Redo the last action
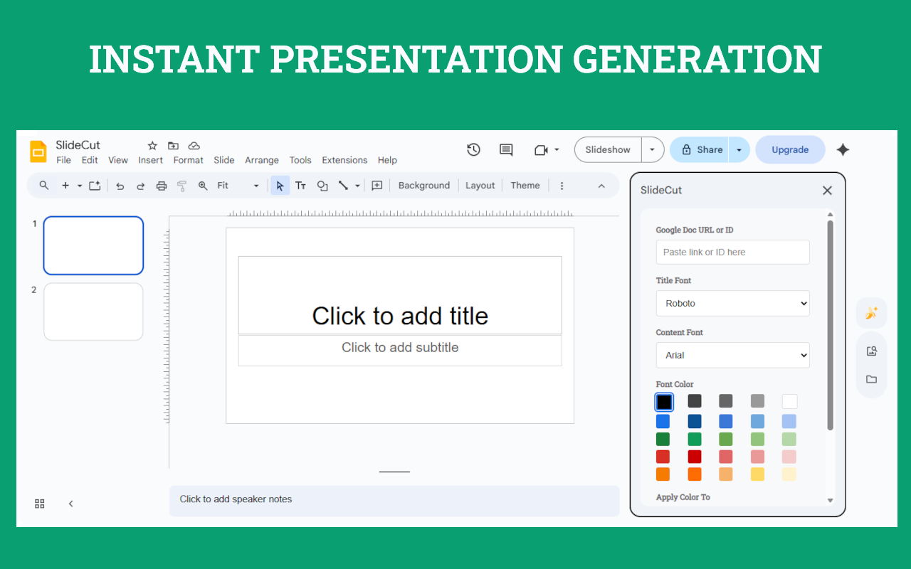The image size is (911, 569). [x=141, y=186]
